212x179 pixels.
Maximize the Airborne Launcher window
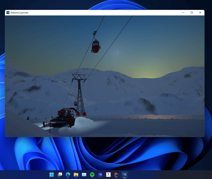(x=192, y=13)
